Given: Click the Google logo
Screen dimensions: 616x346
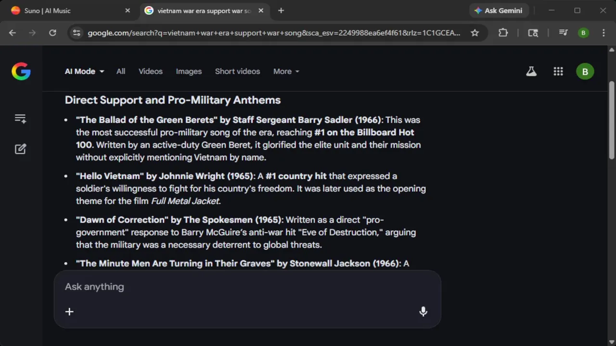Looking at the screenshot, I should pyautogui.click(x=21, y=72).
